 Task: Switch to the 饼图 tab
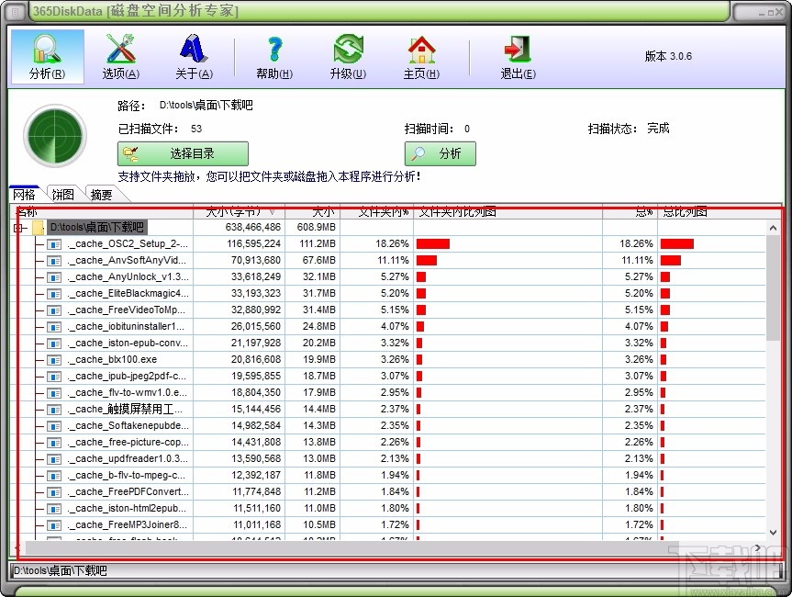(61, 194)
